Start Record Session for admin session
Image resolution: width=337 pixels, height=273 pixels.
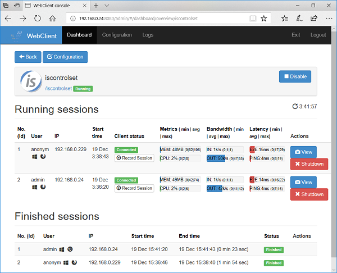tap(134, 188)
